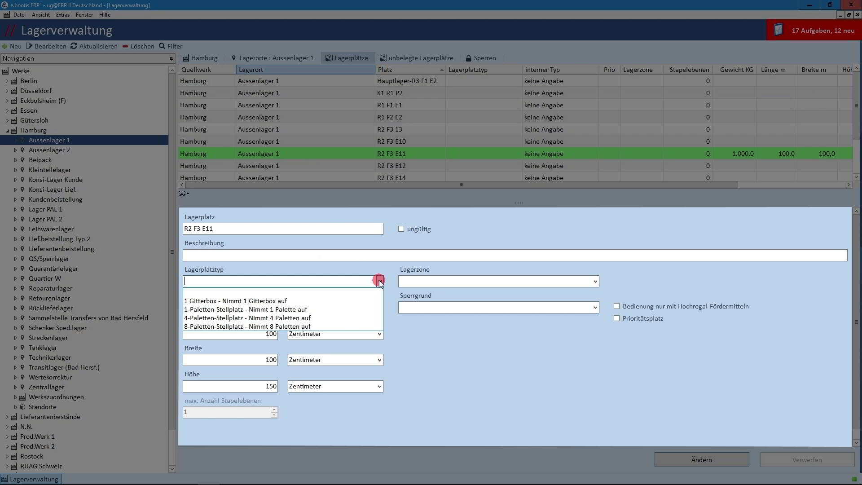Expand the Aussenlager 2 node

coord(16,150)
